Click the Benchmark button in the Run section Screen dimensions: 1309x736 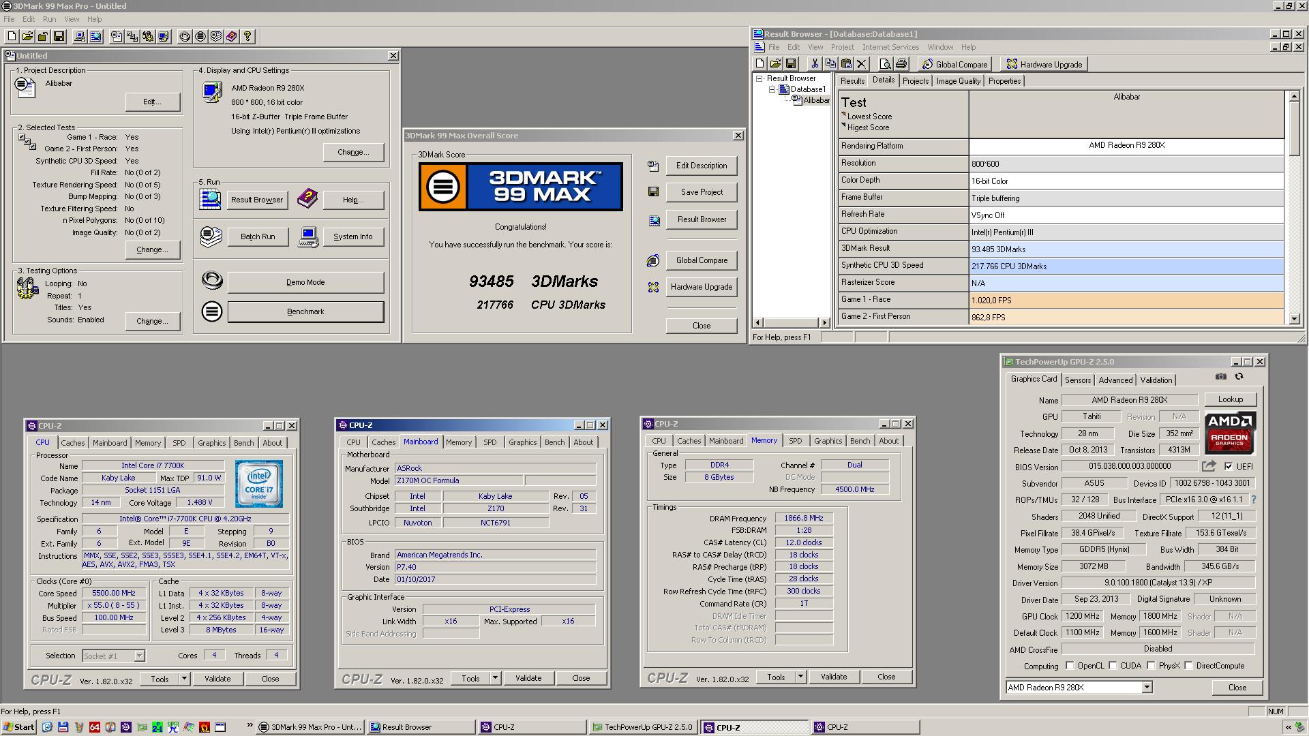pyautogui.click(x=305, y=311)
